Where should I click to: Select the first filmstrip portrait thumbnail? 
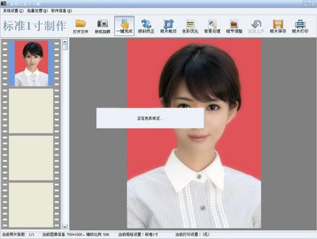[31, 64]
